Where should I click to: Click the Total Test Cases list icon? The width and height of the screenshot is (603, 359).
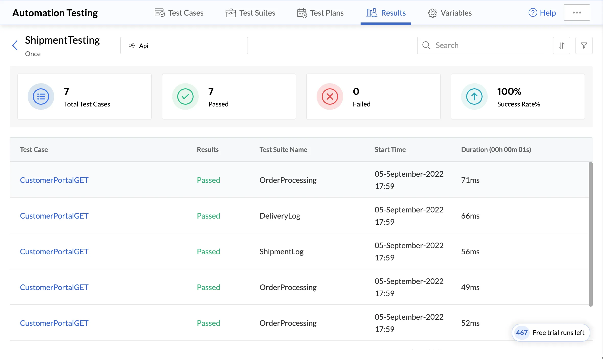click(41, 97)
